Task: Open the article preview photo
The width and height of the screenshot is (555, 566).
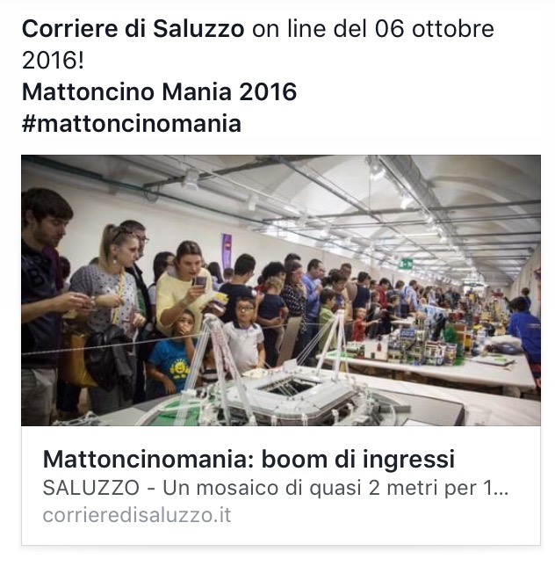Action: click(x=280, y=290)
